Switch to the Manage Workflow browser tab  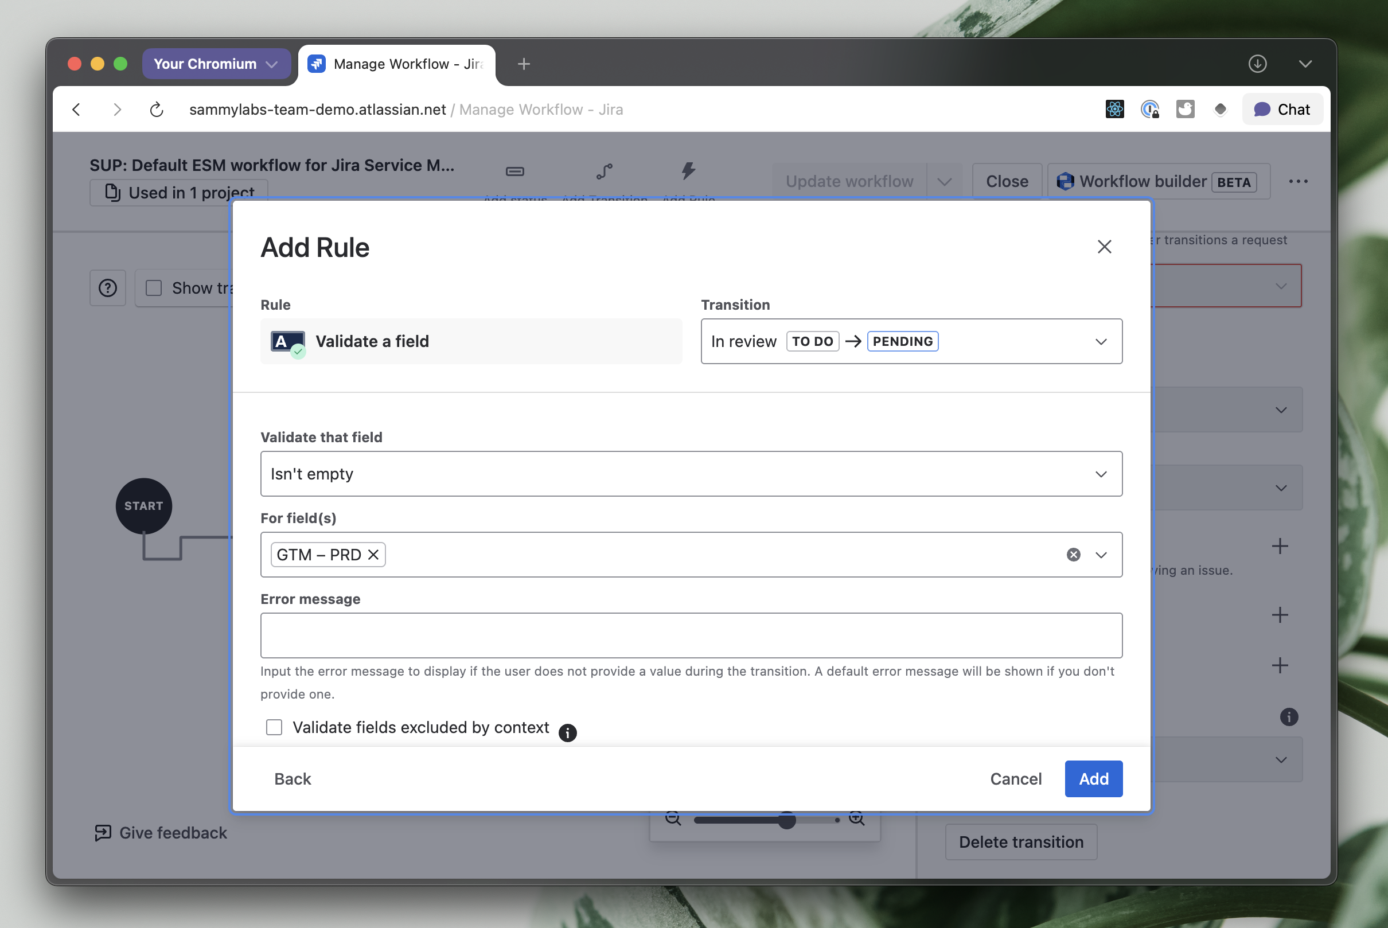[396, 64]
